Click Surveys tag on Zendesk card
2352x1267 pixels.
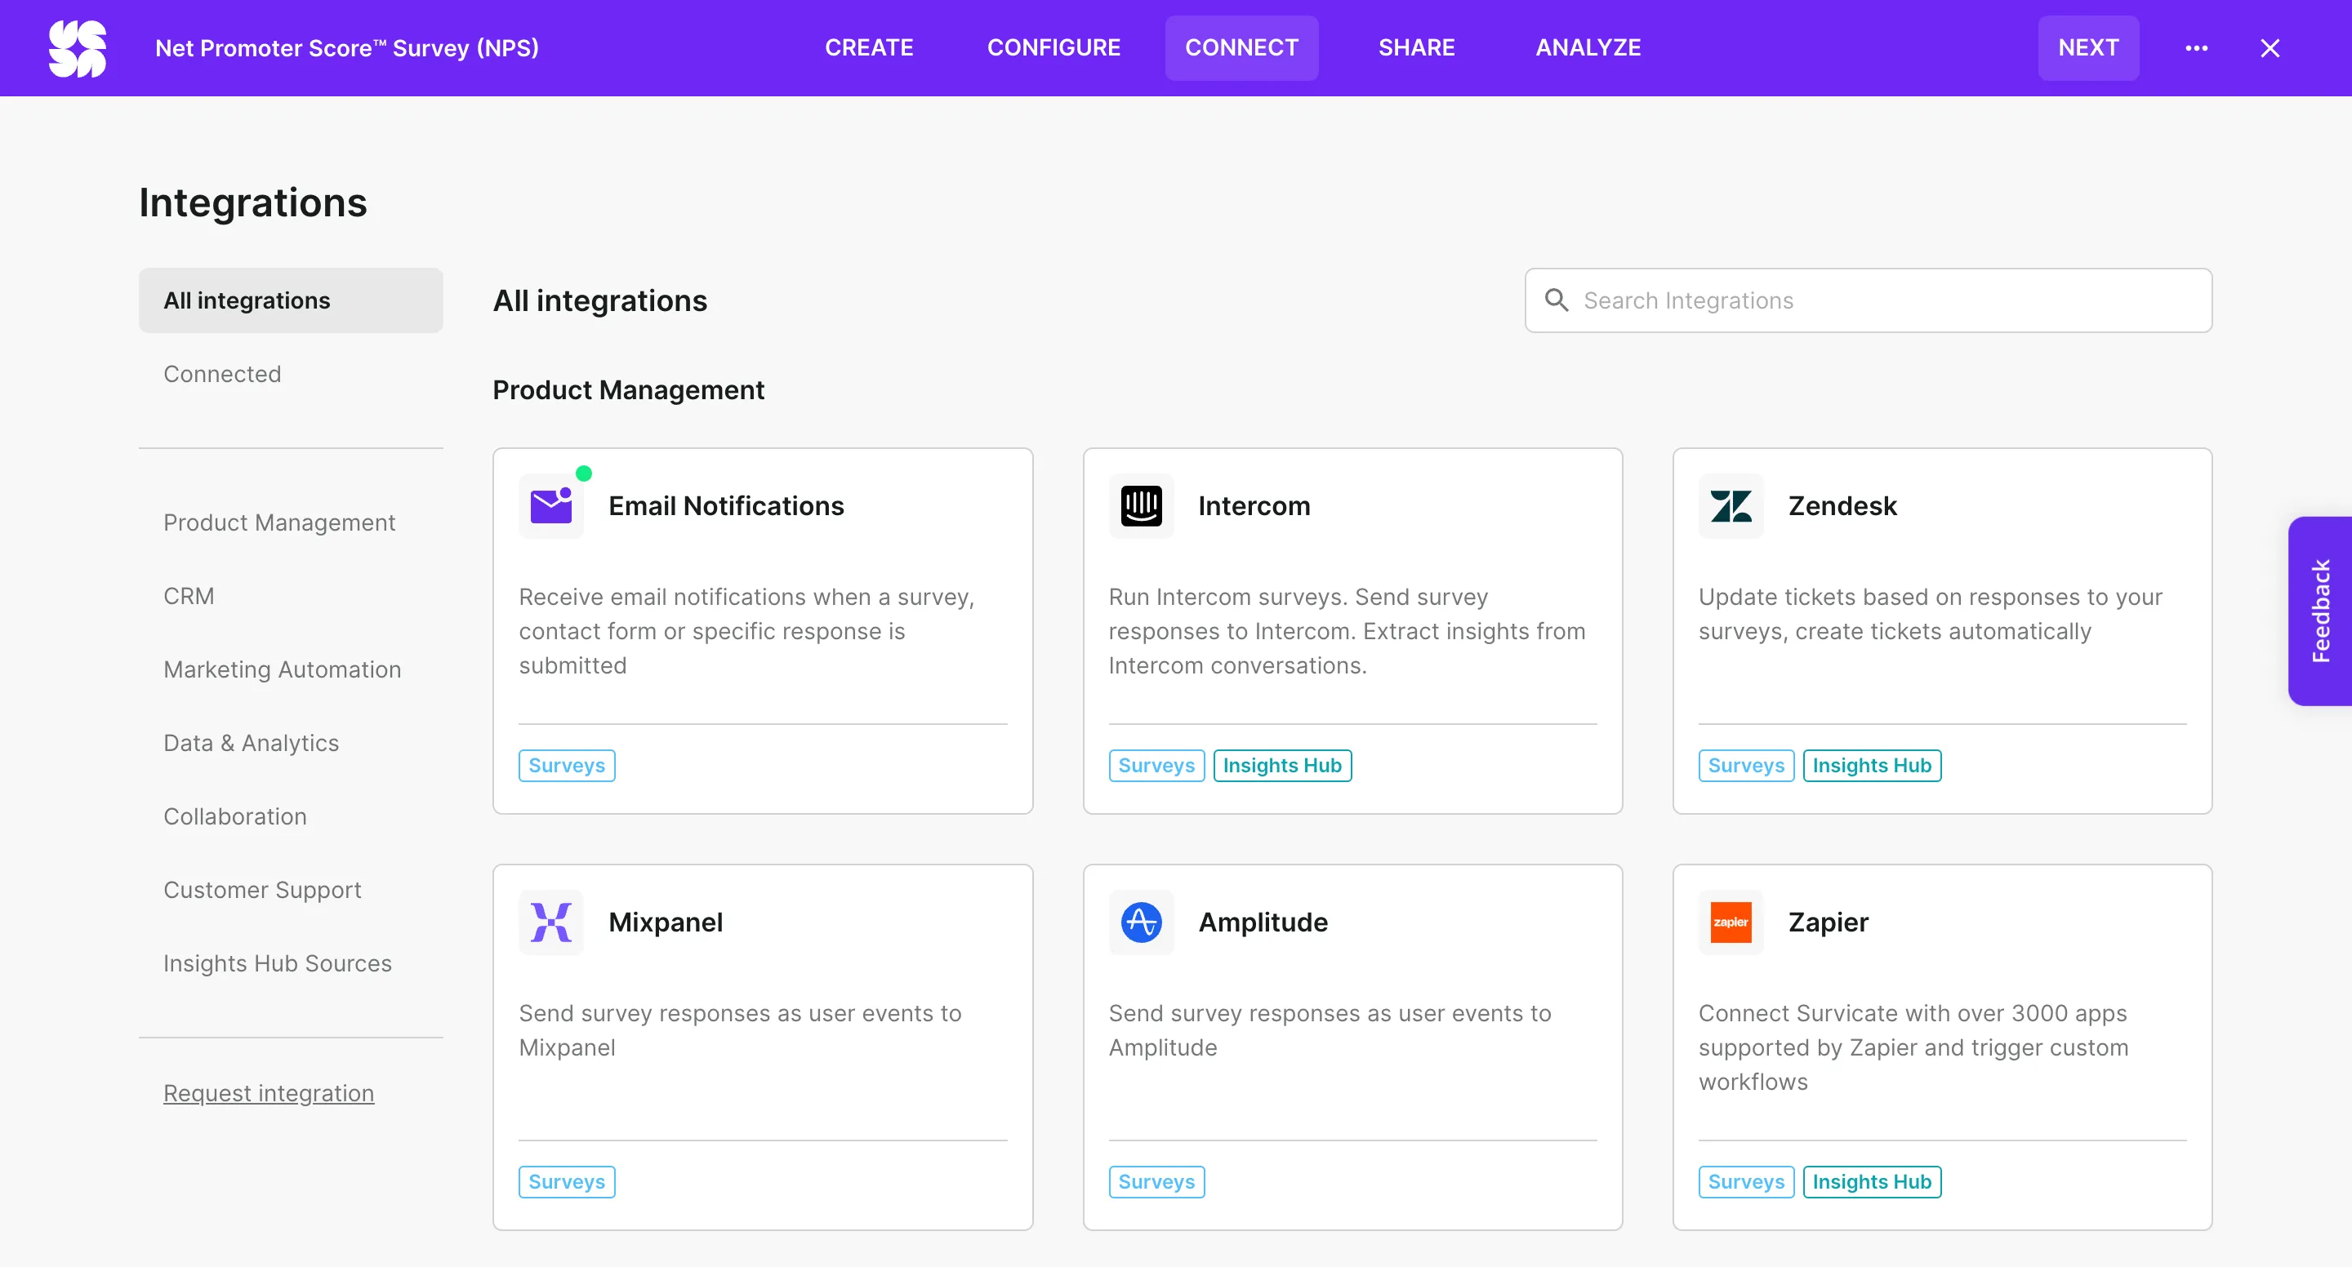1747,765
